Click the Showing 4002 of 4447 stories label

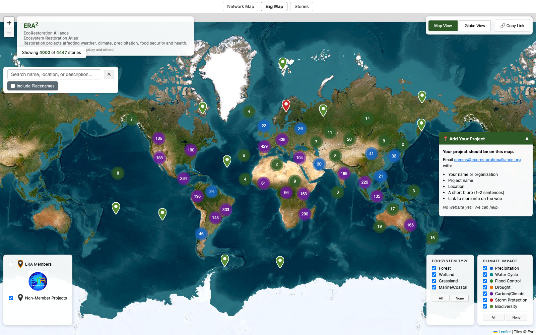coord(52,53)
